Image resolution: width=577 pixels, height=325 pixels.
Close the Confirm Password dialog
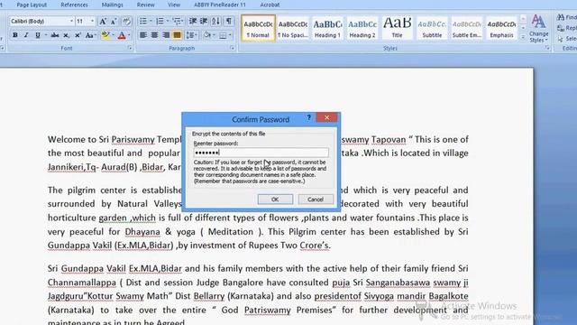click(326, 117)
